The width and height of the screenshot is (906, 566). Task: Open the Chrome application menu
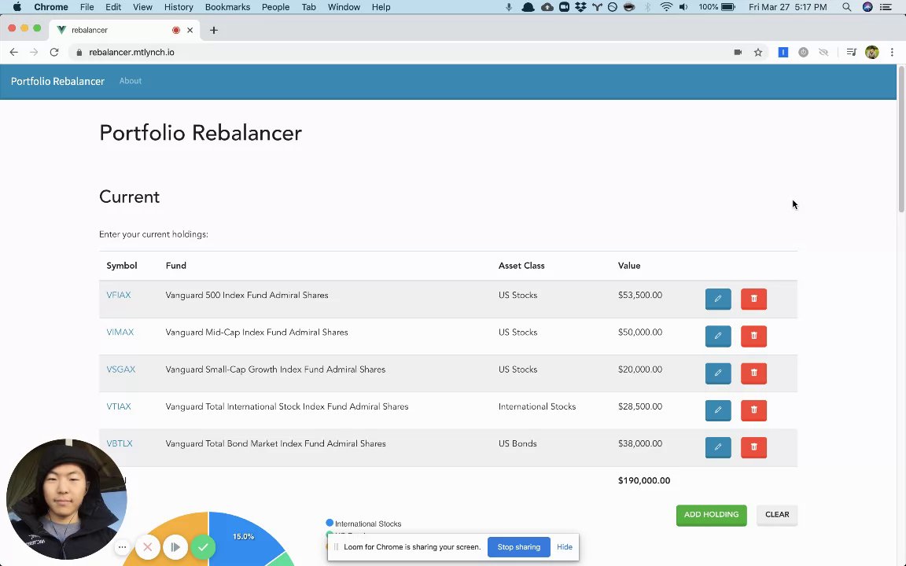(x=51, y=7)
